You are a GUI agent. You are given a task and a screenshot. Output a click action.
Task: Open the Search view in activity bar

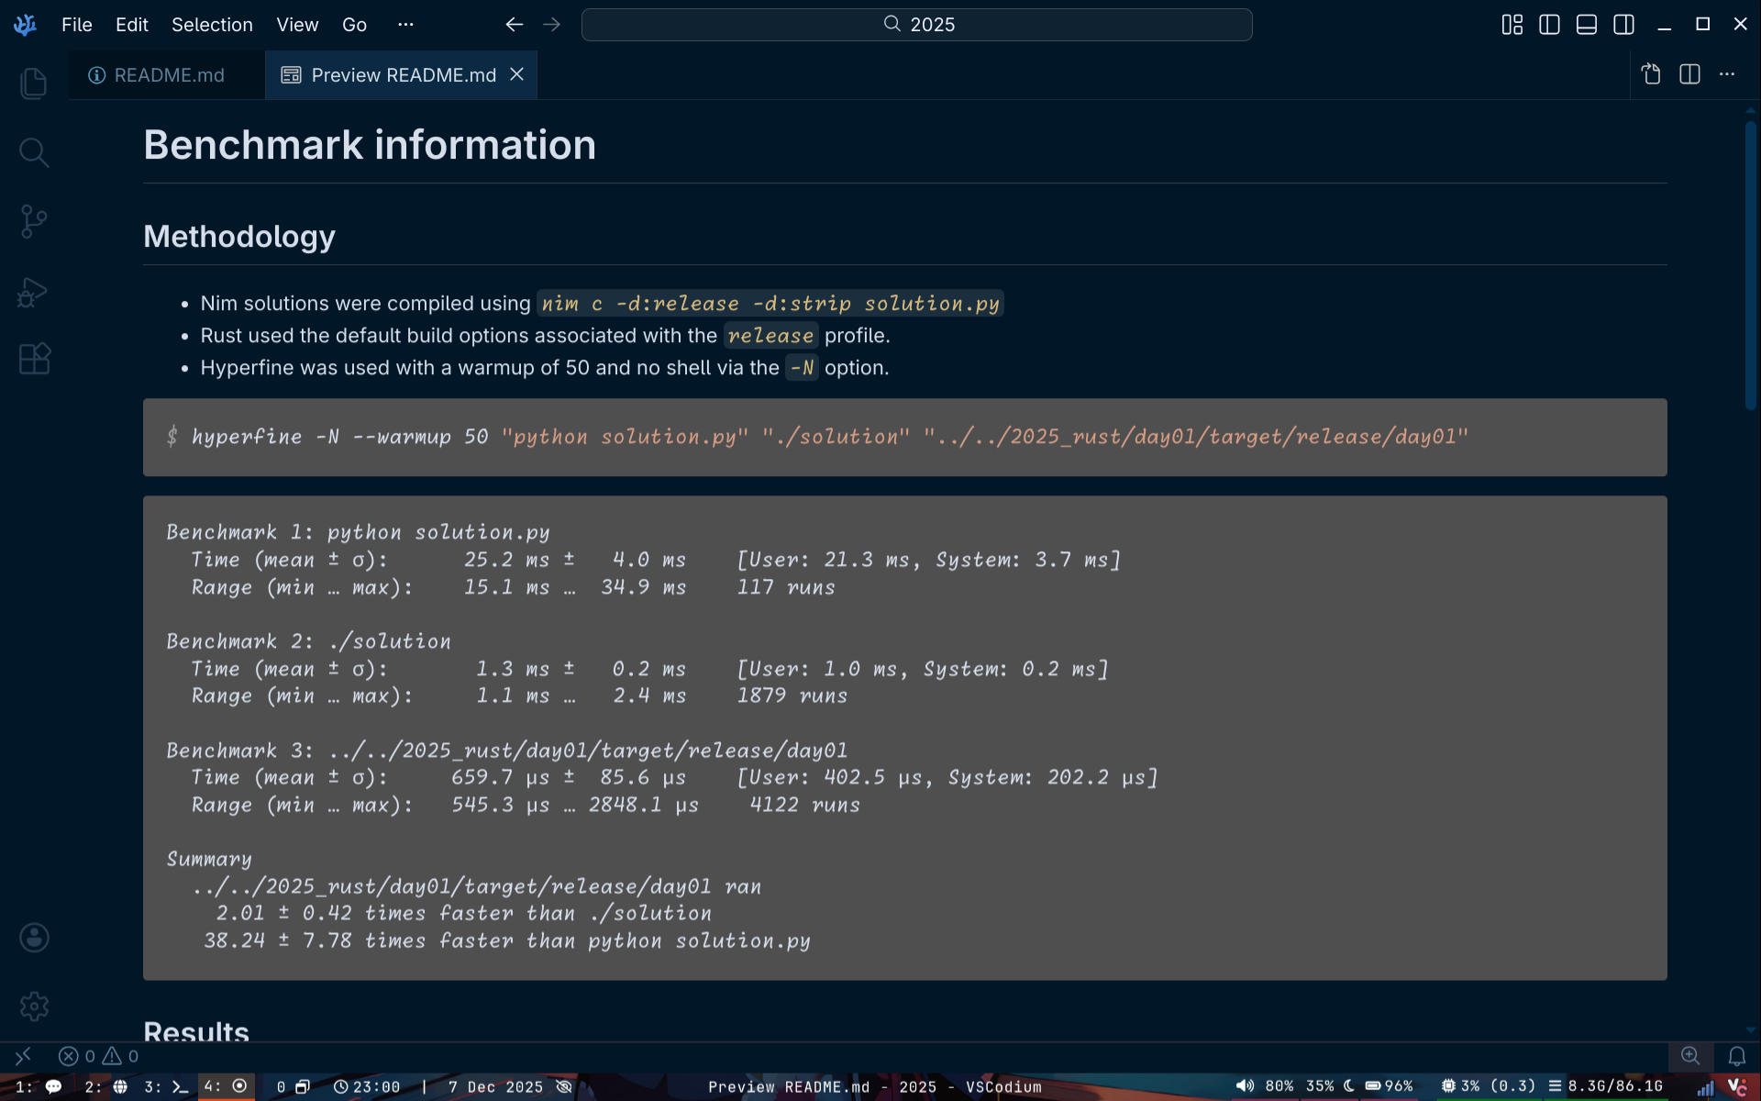click(x=34, y=152)
